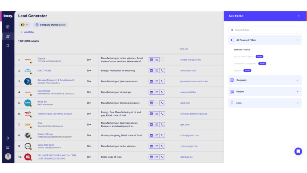
Task: Select the rocket Lead Generator icon in sidebar
Action: 7,36
